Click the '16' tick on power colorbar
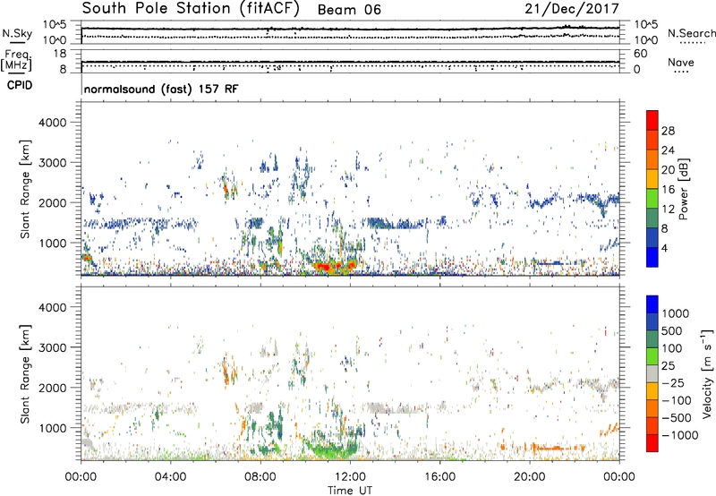 (668, 190)
